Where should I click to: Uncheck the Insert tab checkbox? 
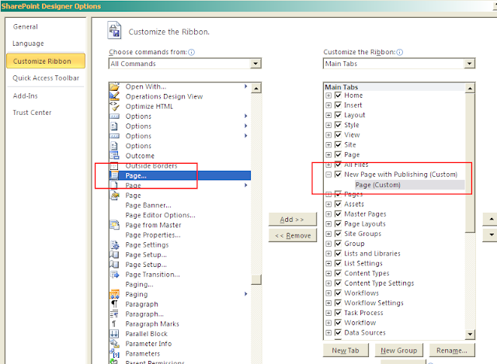click(339, 105)
